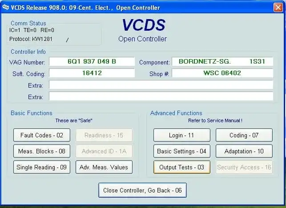Open Fault Codes - 02
286x208 pixels.
click(x=42, y=135)
